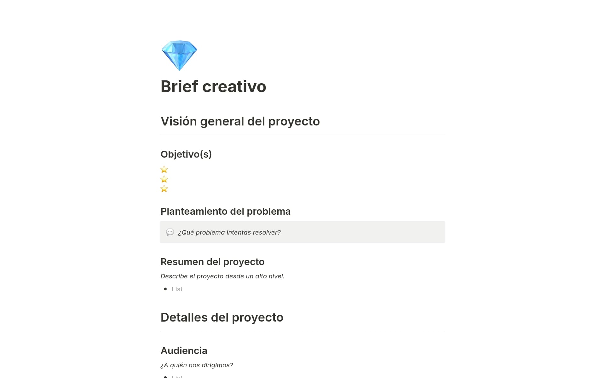Viewport: 605px width, 378px height.
Task: Click the "Describe el proyecto desde un alto nivel." text
Action: pyautogui.click(x=222, y=276)
